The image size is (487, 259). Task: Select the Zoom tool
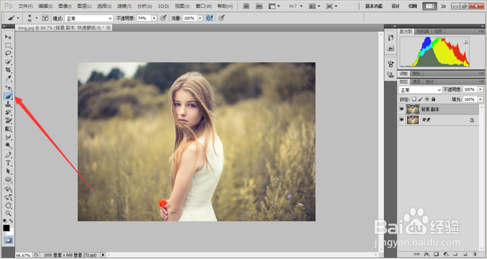tap(8, 213)
